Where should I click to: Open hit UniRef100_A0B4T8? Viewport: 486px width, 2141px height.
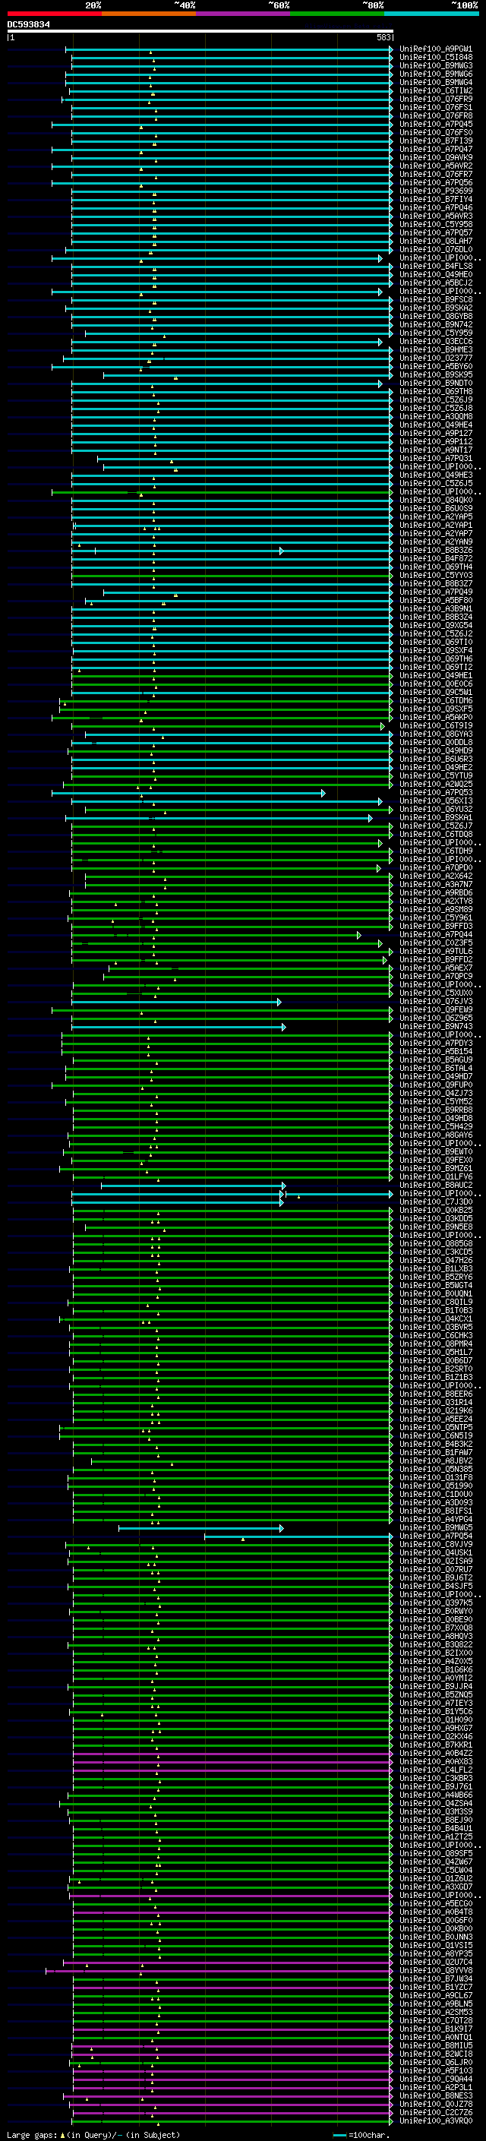[x=435, y=1912]
